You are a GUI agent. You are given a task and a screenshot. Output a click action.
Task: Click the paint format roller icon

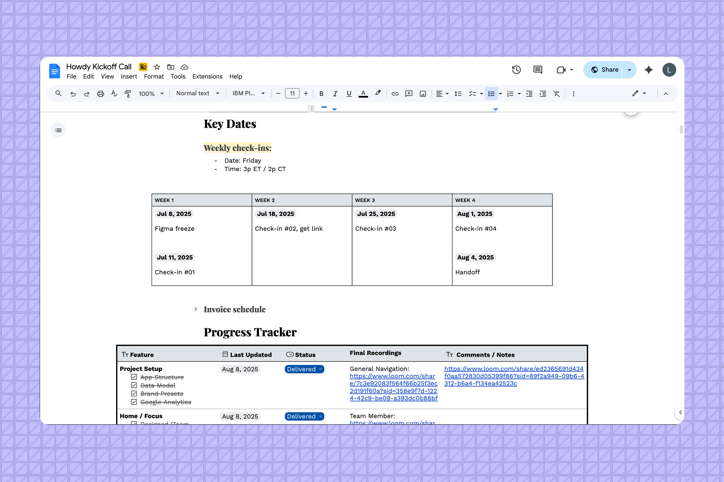point(128,94)
